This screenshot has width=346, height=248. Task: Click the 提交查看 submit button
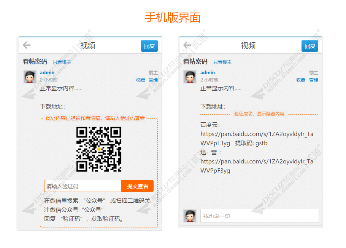pos(138,186)
